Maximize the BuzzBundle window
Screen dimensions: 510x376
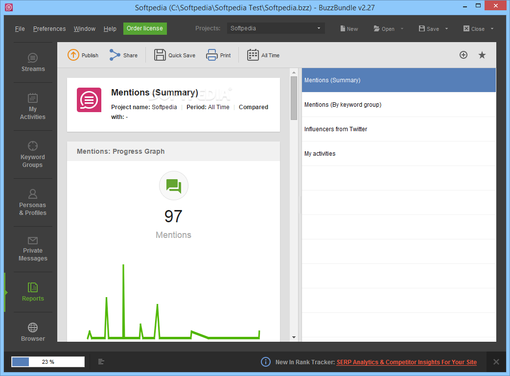478,5
